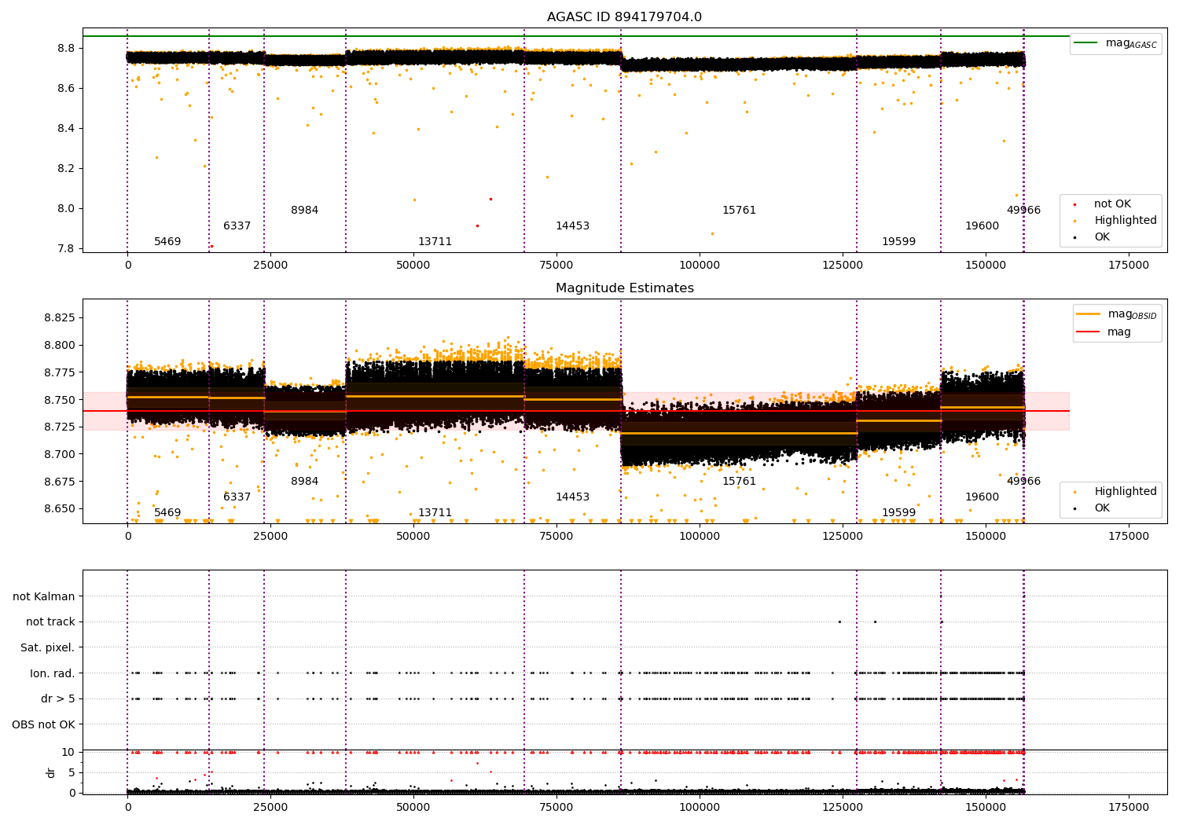This screenshot has width=1179, height=825.
Task: Click the 'dr' y-axis label of the bottom panel
Action: 51,772
